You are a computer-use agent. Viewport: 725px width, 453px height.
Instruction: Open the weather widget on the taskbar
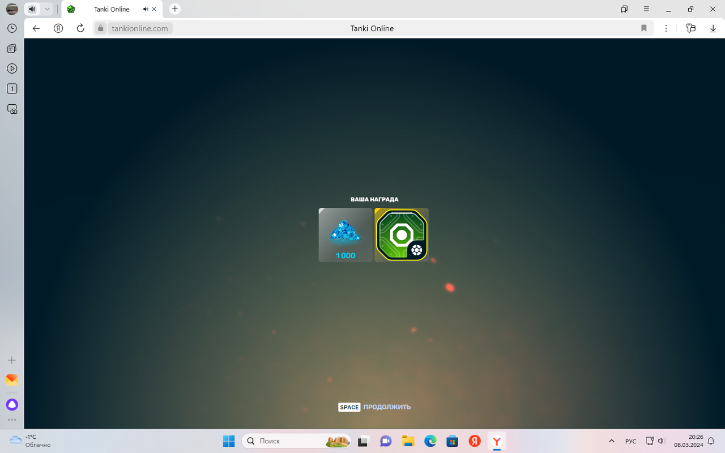point(30,441)
